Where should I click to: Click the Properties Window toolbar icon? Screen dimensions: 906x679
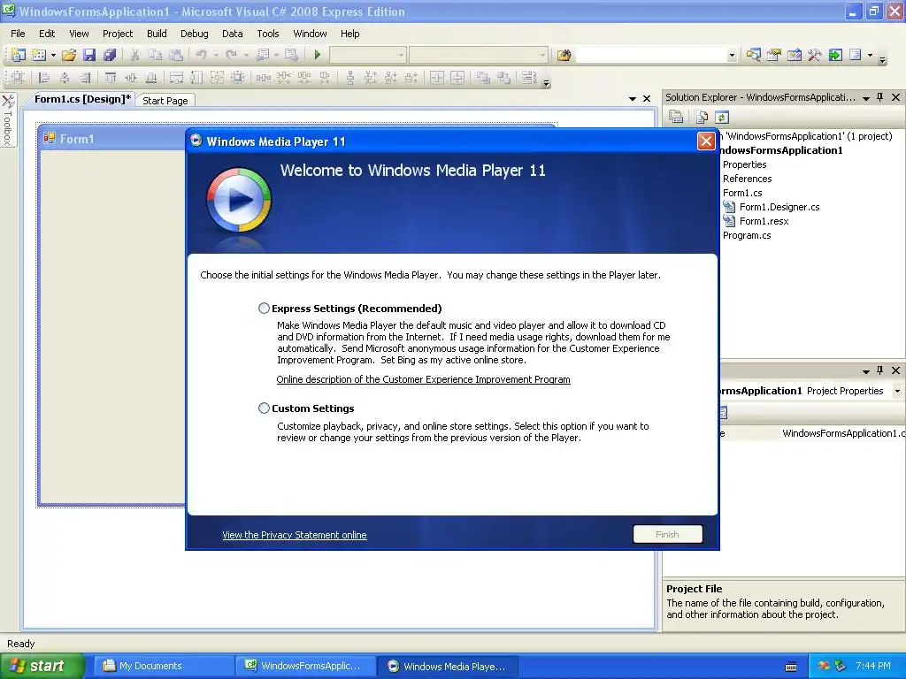point(773,55)
